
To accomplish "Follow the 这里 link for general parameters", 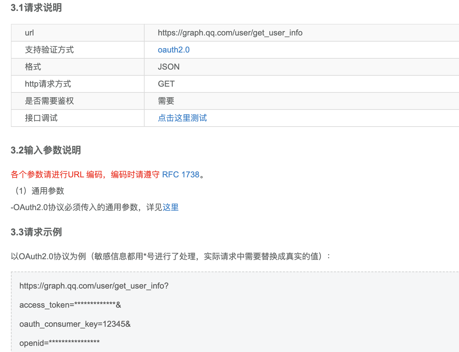I will (171, 207).
